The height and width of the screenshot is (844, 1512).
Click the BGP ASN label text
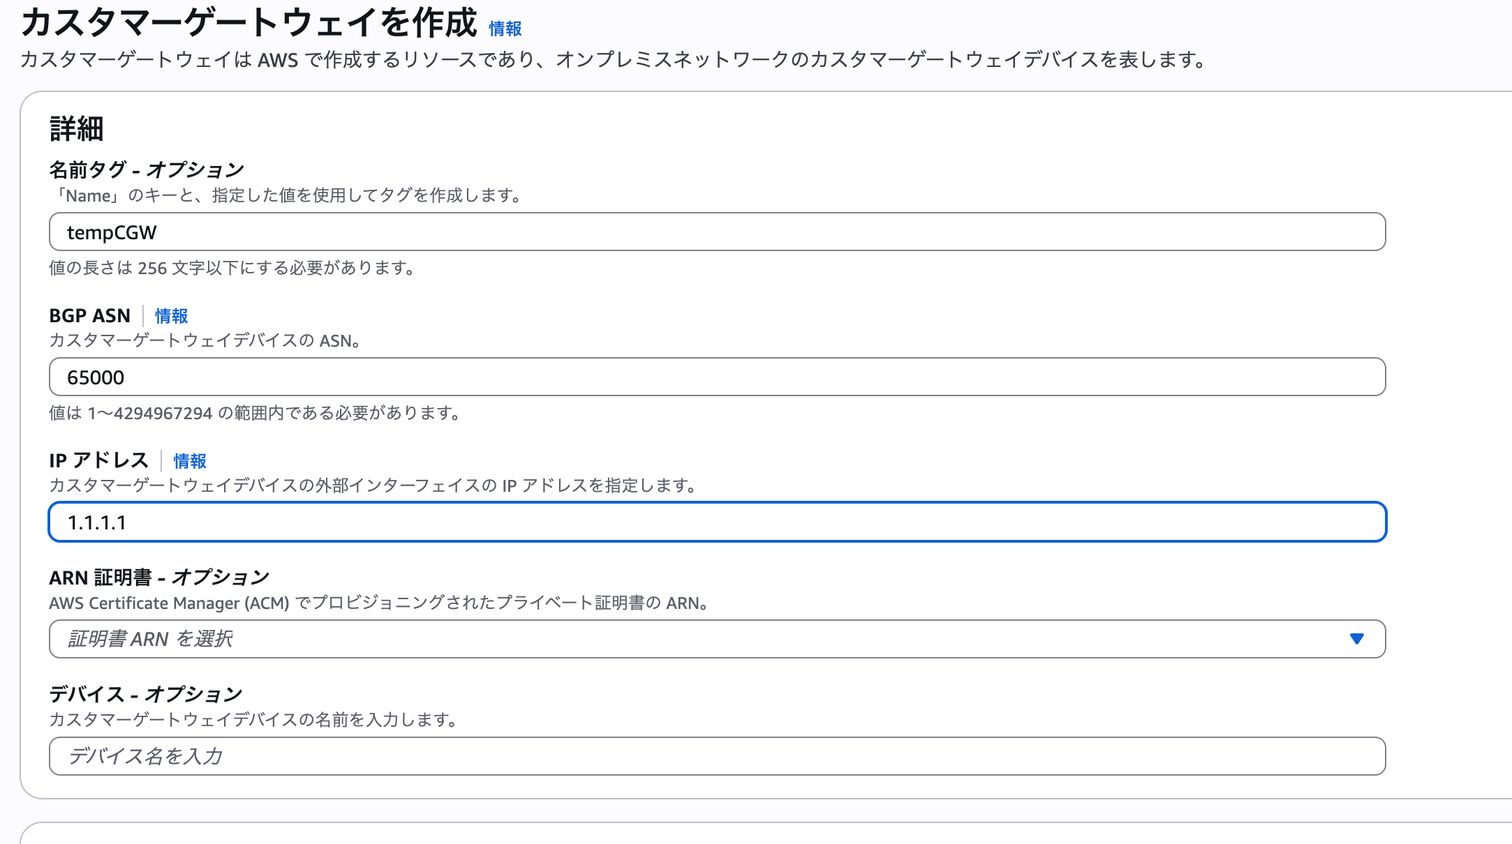89,315
